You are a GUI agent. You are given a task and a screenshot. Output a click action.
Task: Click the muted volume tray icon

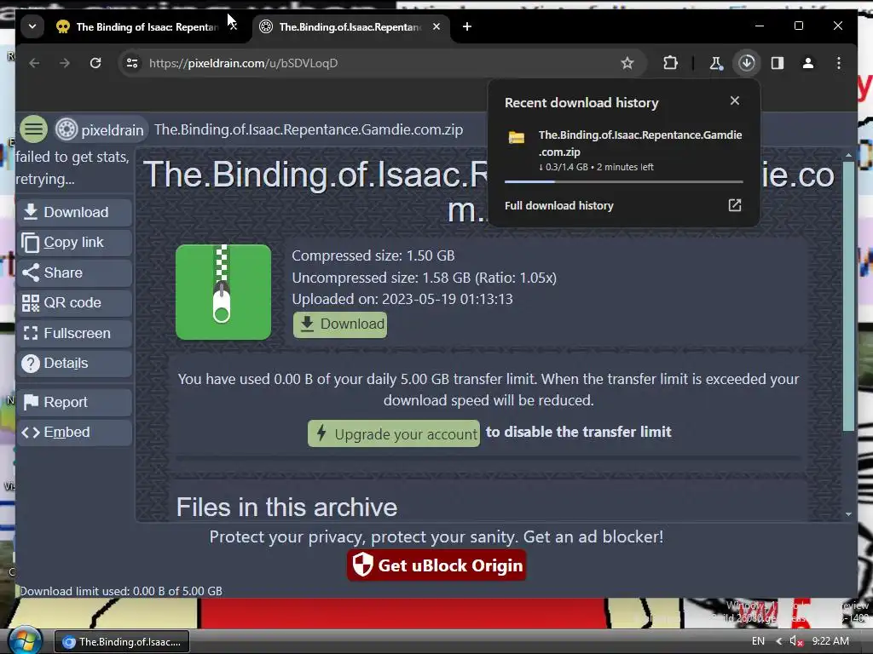[796, 641]
